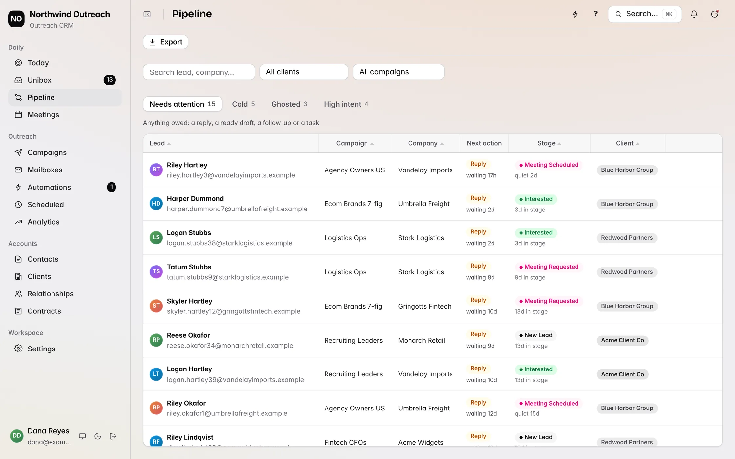Click the Unibox inbox icon
This screenshot has width=735, height=459.
pyautogui.click(x=18, y=80)
